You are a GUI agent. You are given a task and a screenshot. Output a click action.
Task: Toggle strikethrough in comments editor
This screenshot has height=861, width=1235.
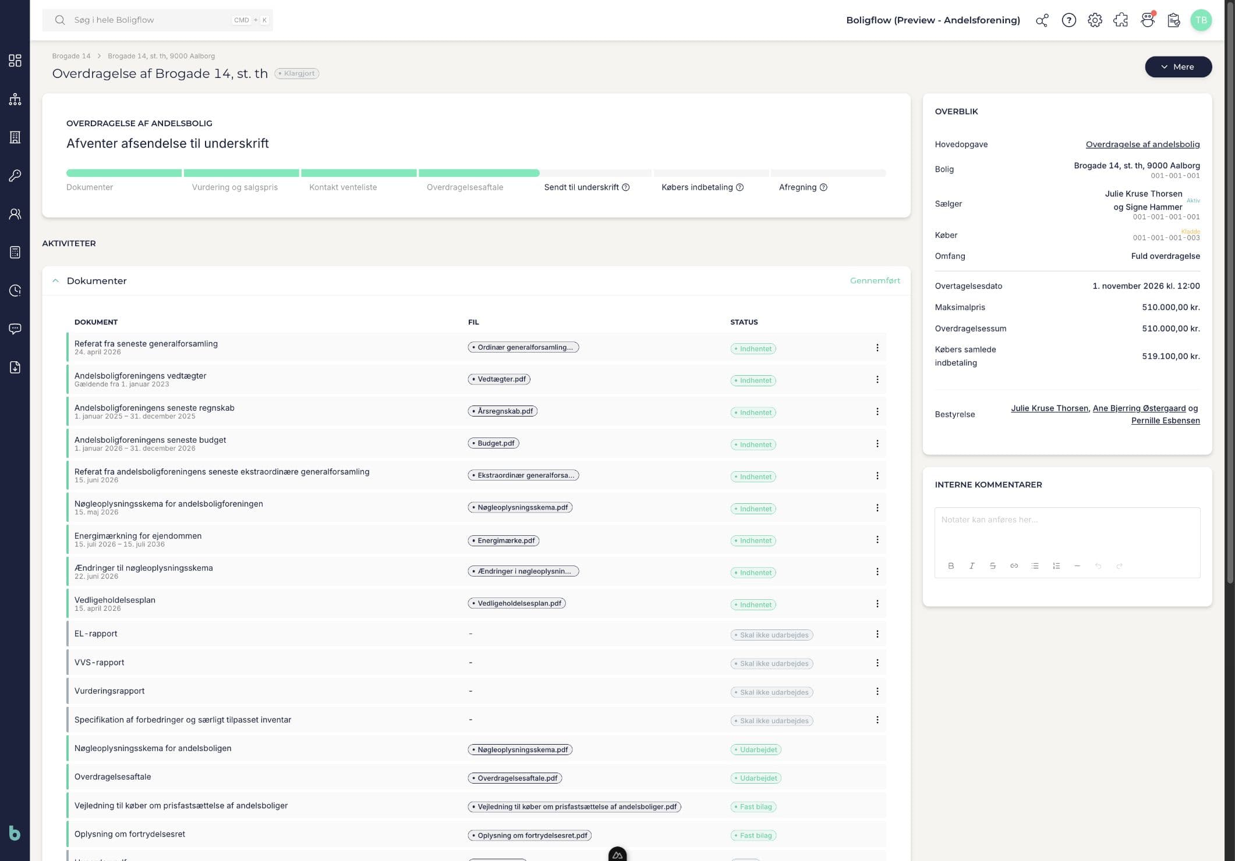click(x=993, y=566)
